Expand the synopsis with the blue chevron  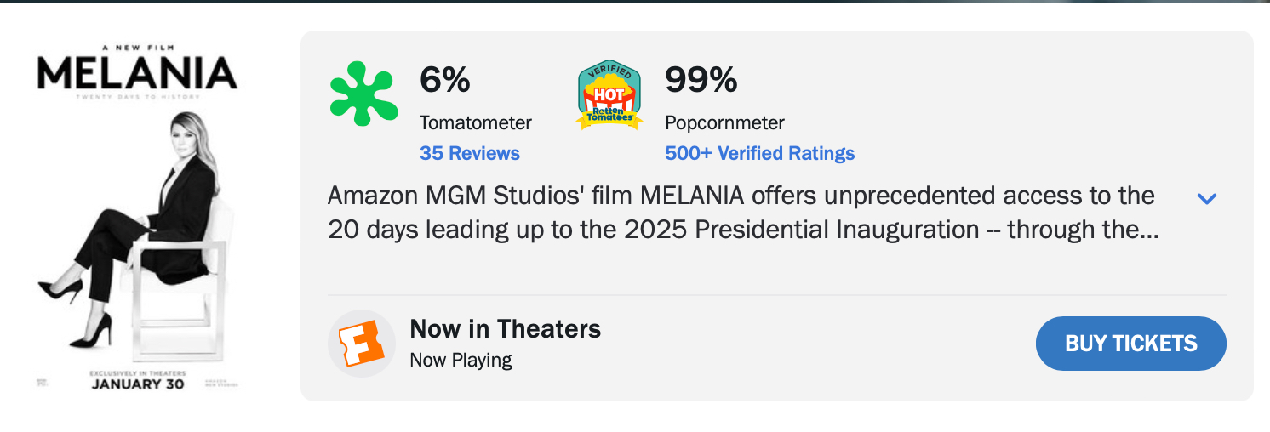point(1207,199)
